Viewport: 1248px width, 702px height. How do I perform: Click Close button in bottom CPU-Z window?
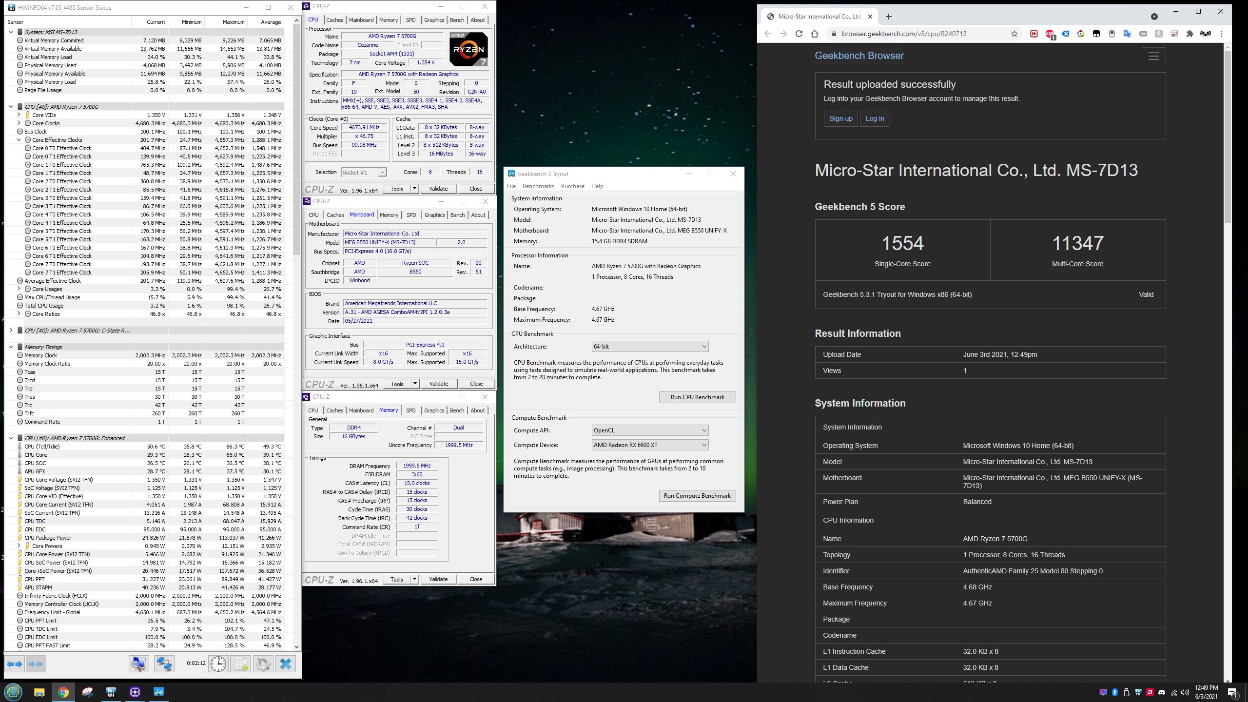pos(476,579)
